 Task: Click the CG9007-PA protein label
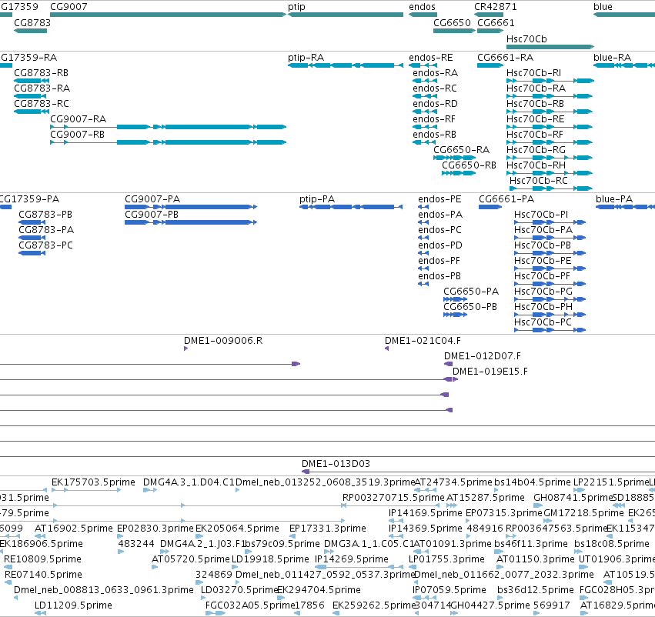(152, 199)
